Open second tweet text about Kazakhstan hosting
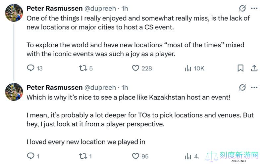265x165 pixels. tap(128, 97)
